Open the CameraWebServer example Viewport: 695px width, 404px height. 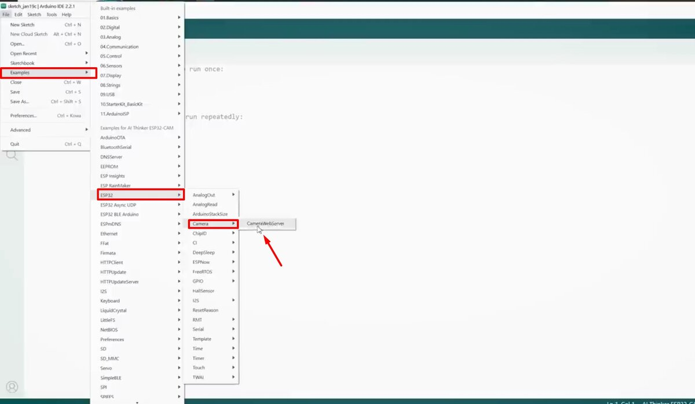point(266,223)
